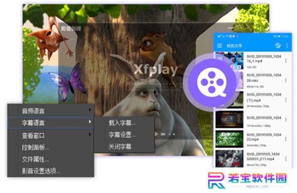297x193 pixels.
Task: Open options for SVID_20191009_1034 28.mkv
Action: click(x=286, y=80)
